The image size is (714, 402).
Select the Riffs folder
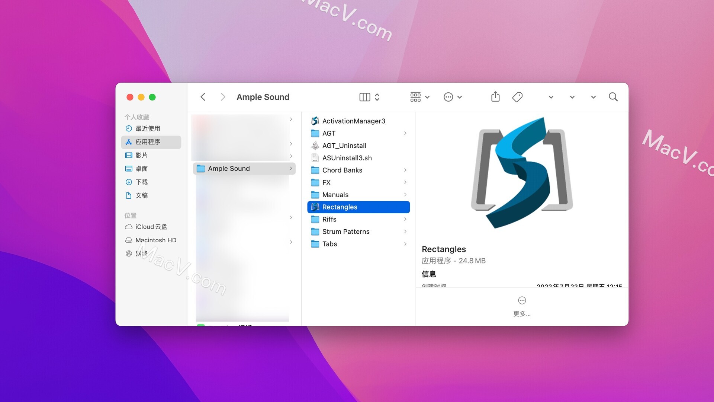click(358, 219)
